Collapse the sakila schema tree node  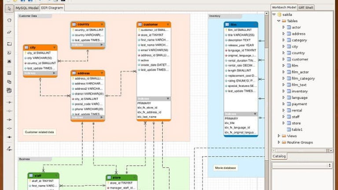[x=274, y=15]
